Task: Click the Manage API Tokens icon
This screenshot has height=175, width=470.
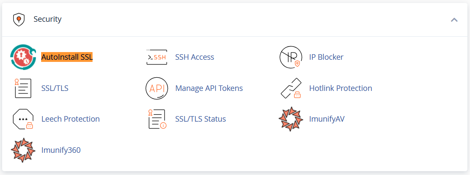Action: pos(157,88)
